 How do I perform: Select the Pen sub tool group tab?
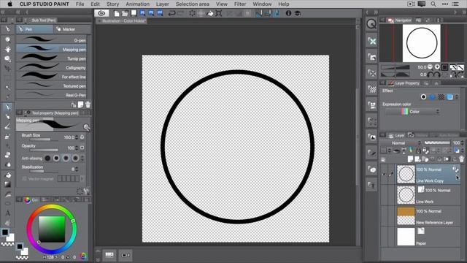(34, 29)
